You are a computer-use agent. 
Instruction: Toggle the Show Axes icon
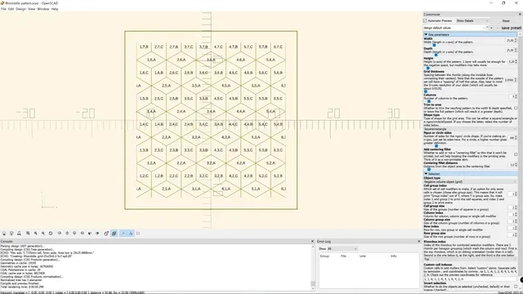pyautogui.click(x=123, y=234)
